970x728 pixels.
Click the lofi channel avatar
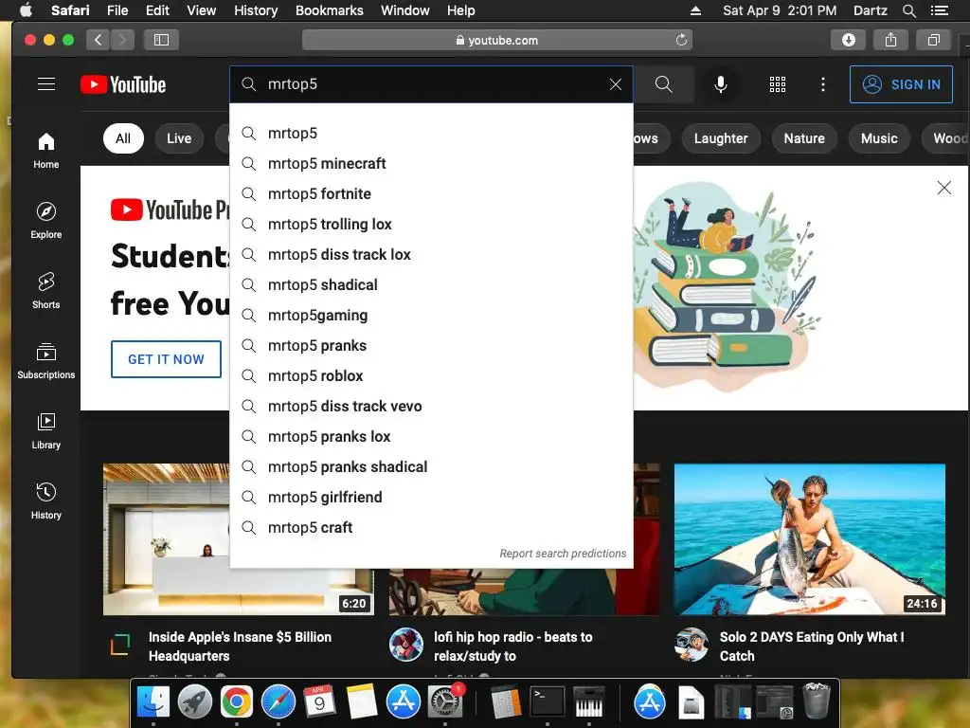[406, 645]
